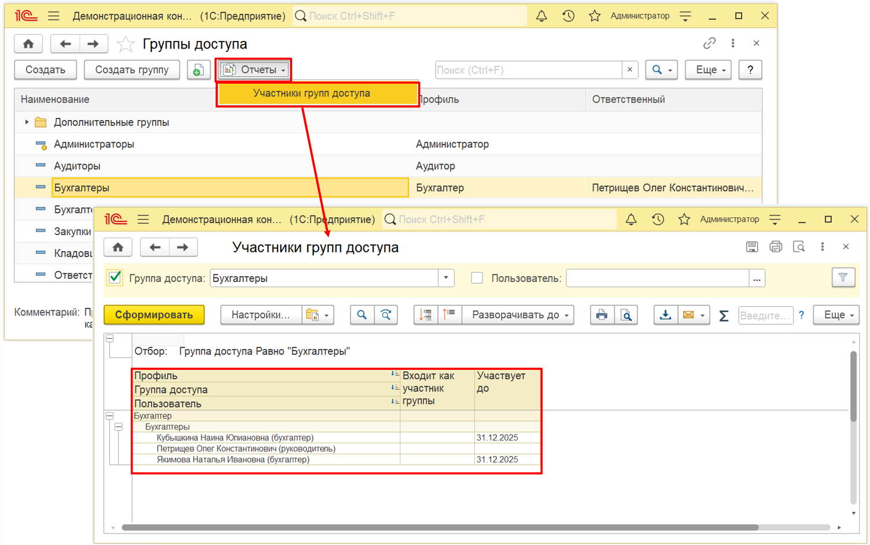Copy link icon in Группы доступа window

(x=709, y=43)
